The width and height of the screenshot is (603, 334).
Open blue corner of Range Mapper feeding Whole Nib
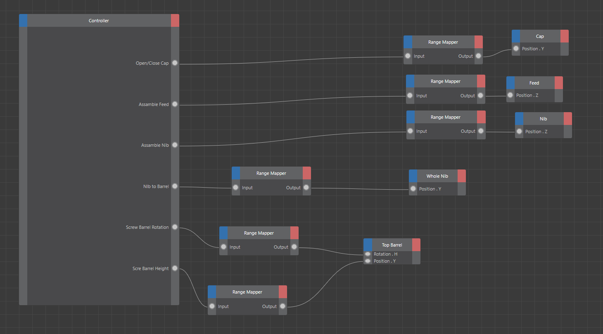tap(236, 173)
